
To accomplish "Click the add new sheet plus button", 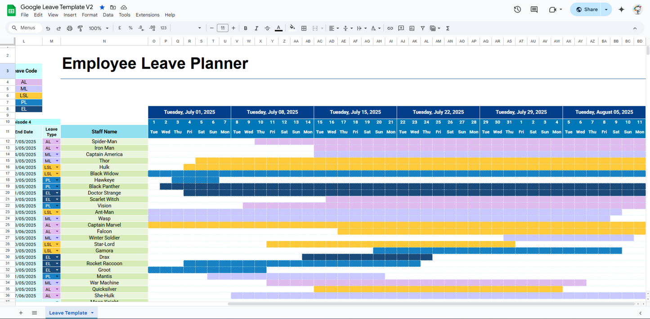I will tap(21, 313).
